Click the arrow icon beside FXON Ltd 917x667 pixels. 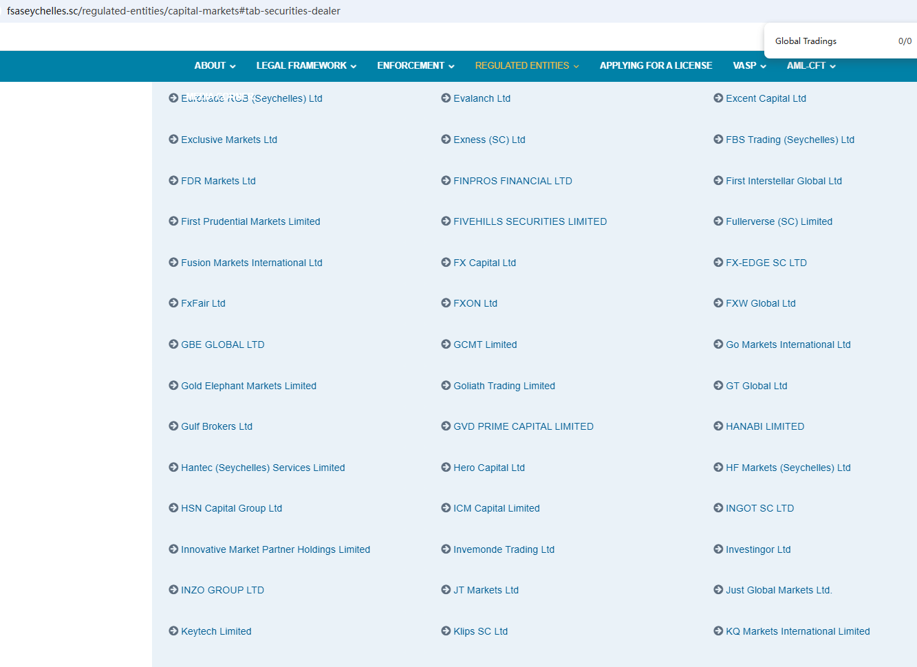pyautogui.click(x=446, y=303)
